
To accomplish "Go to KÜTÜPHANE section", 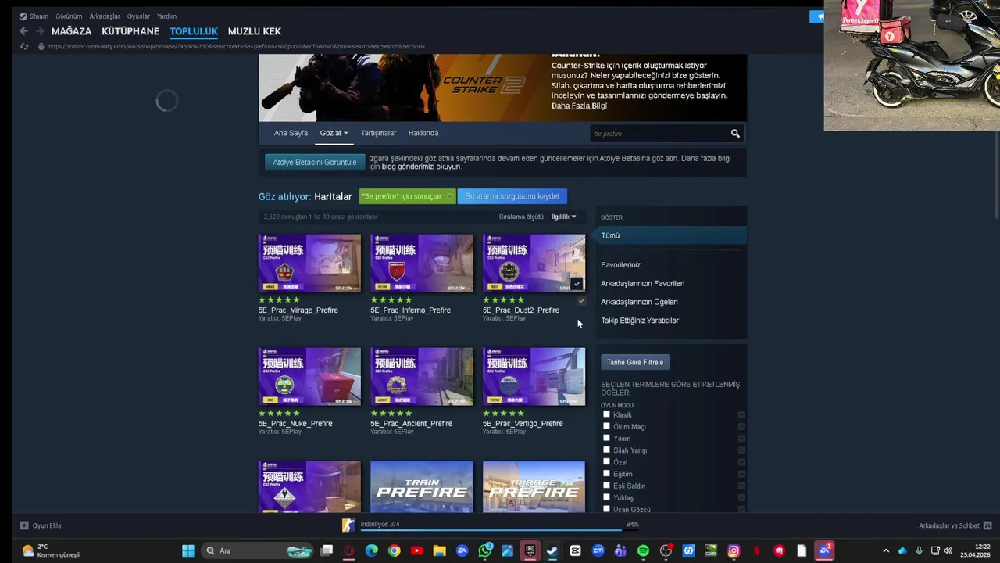I will pos(130,31).
